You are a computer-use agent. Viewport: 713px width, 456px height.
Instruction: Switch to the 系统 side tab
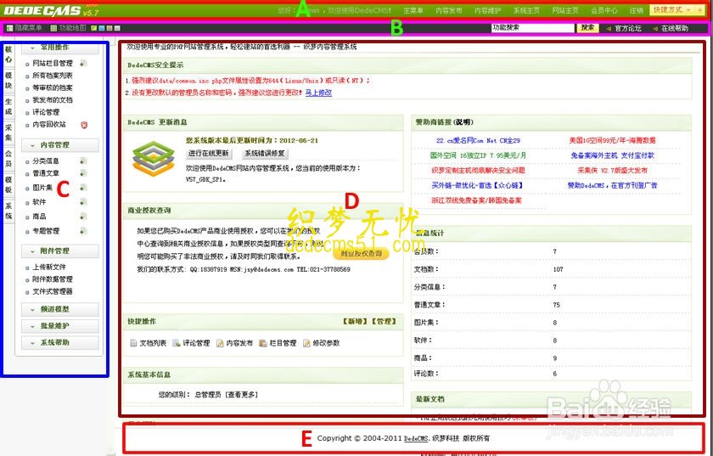[x=8, y=211]
